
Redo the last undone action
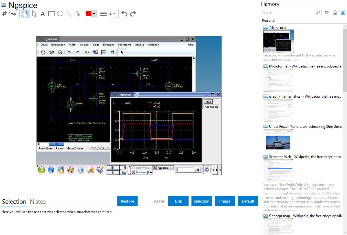133,14
